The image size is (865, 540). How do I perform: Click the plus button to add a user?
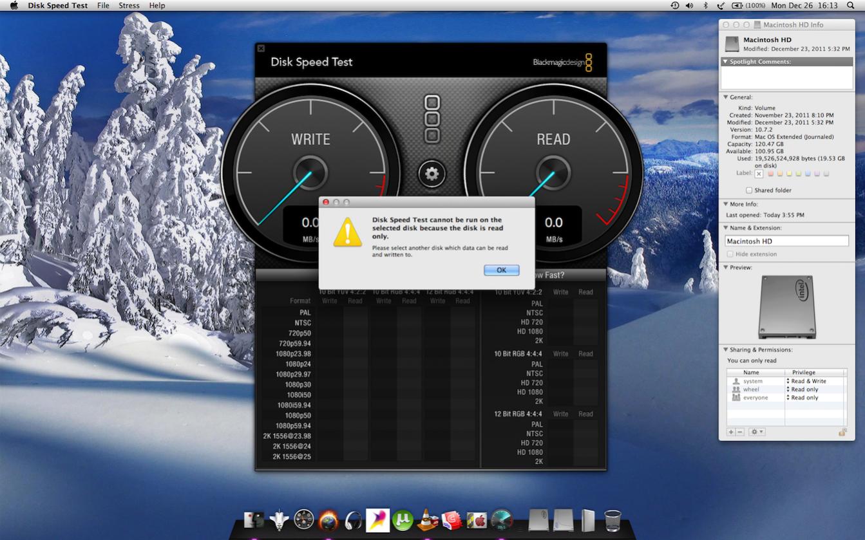[731, 432]
